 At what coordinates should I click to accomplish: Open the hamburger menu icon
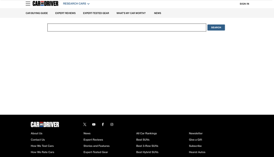click(28, 4)
